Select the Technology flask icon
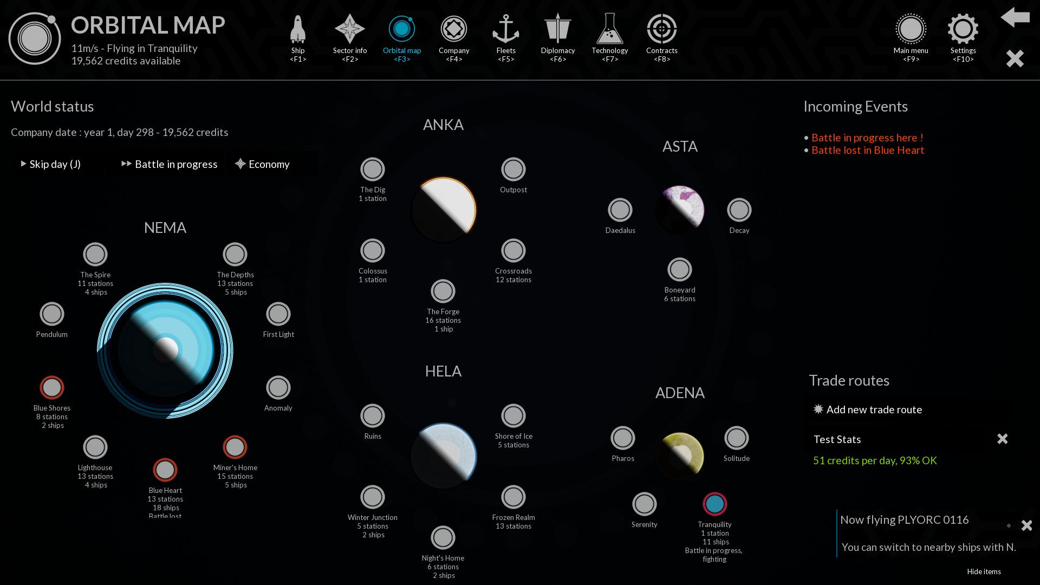 (x=610, y=27)
